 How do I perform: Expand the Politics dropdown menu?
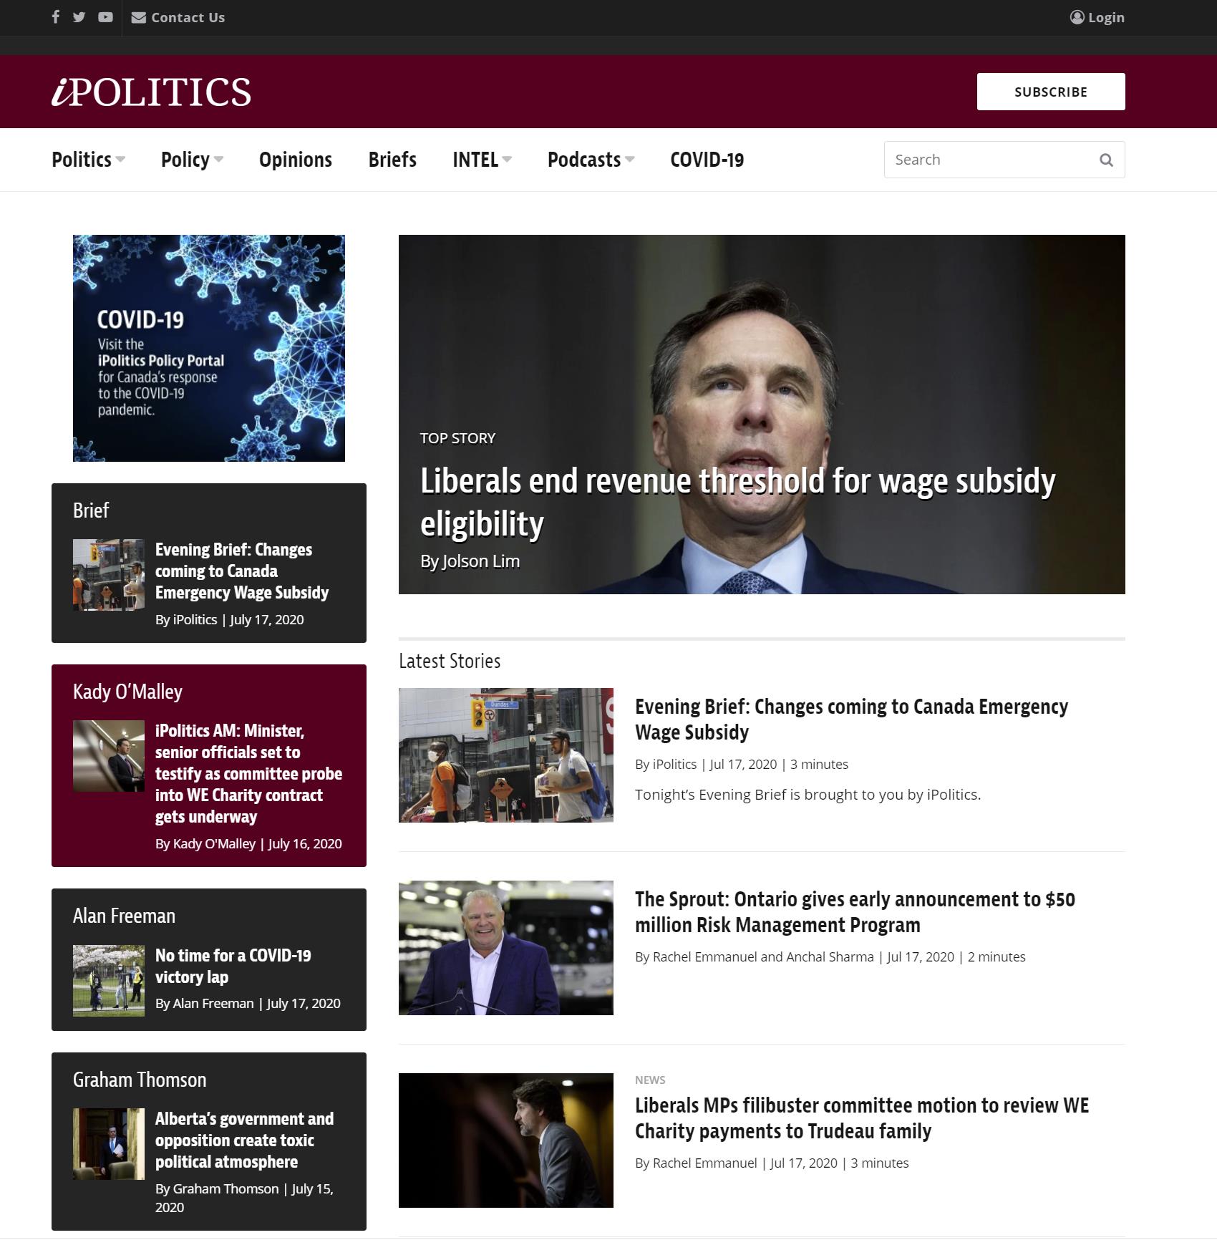pyautogui.click(x=88, y=160)
